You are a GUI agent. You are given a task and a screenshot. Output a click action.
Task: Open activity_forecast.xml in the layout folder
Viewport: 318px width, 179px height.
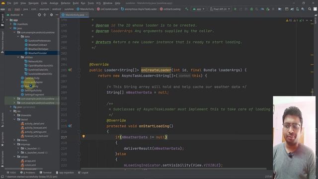[34, 128]
